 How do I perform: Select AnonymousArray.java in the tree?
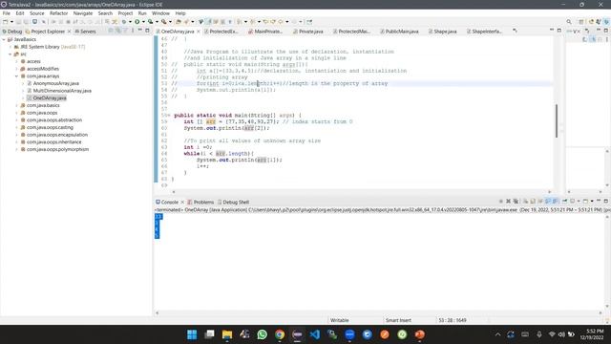coord(55,83)
